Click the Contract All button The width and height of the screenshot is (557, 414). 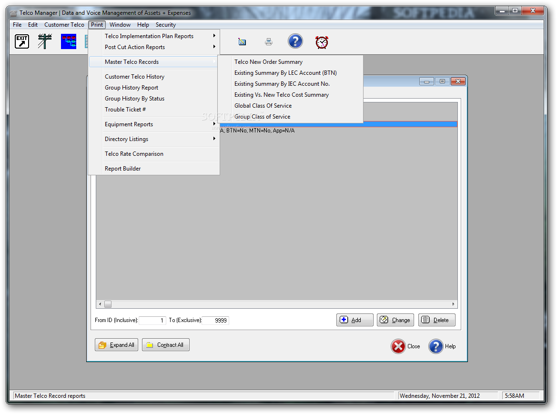coord(165,345)
